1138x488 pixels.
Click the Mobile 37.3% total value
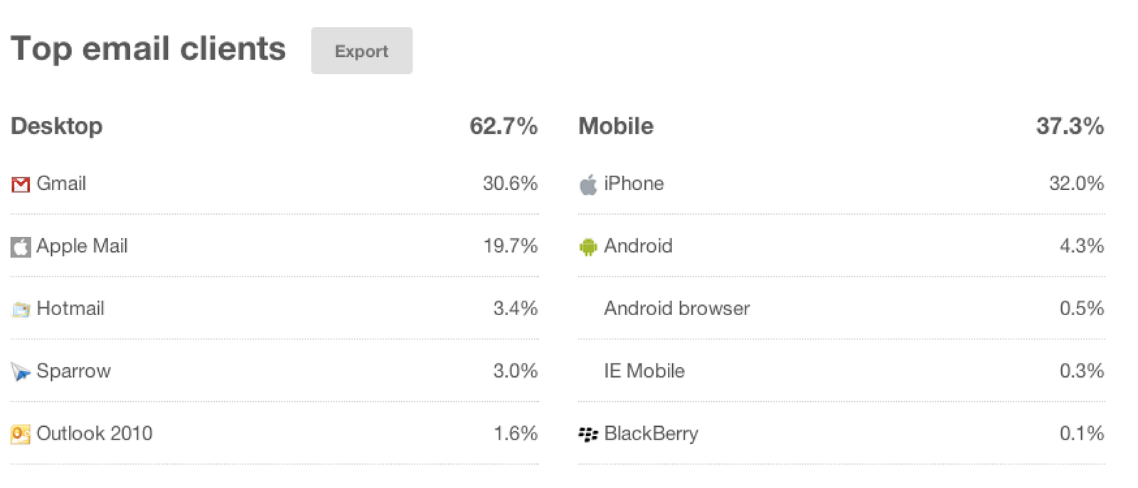[x=1070, y=126]
